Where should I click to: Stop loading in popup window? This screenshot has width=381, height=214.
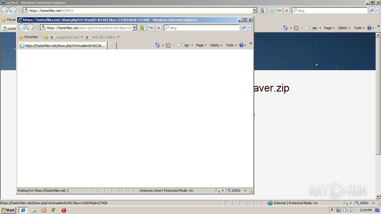[159, 28]
